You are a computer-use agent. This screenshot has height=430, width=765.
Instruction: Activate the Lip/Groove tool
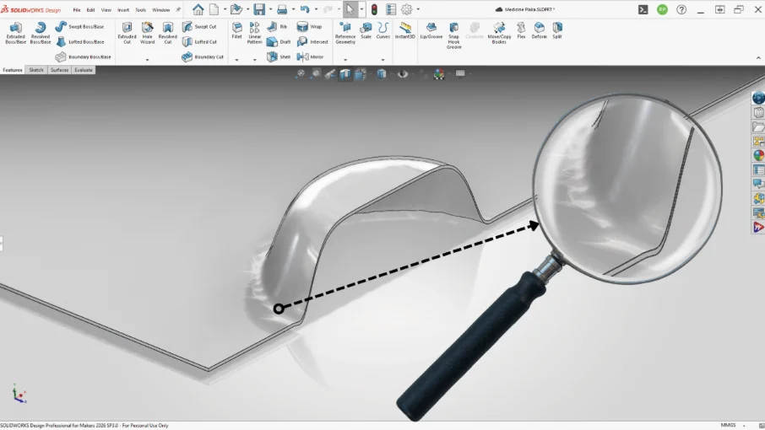click(431, 30)
